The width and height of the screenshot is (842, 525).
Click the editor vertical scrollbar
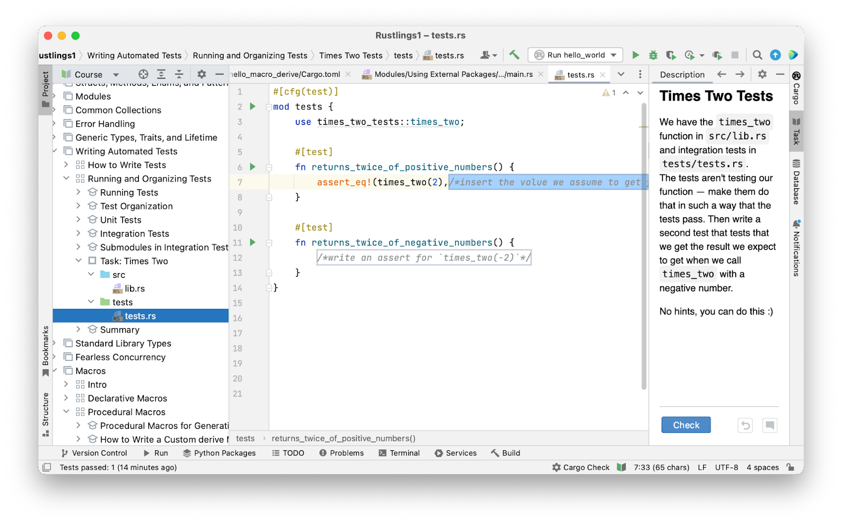(x=644, y=246)
